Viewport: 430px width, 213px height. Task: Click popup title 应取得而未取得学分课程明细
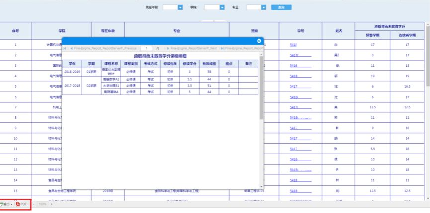click(160, 56)
